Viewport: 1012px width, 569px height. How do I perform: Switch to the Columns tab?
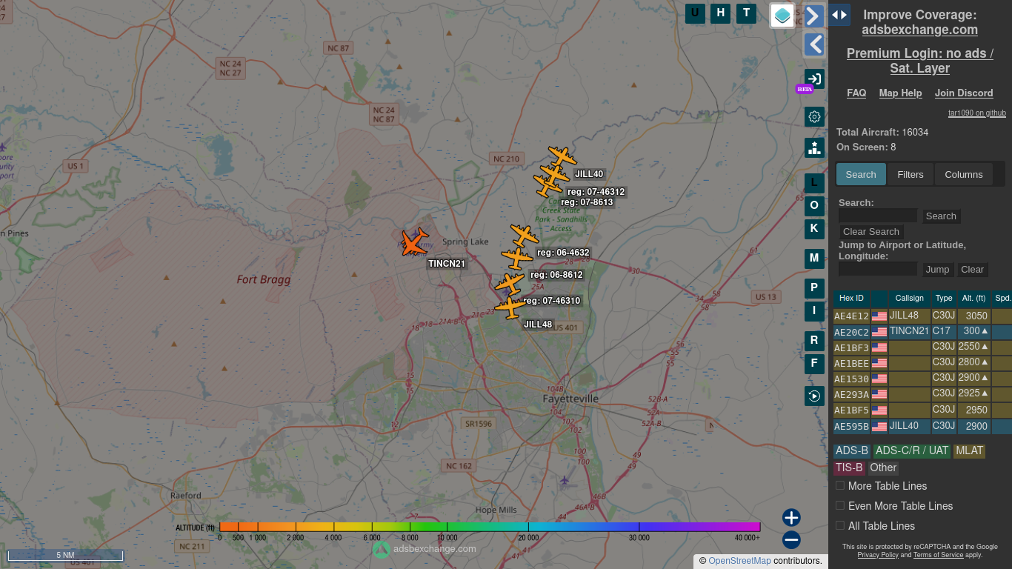[964, 175]
